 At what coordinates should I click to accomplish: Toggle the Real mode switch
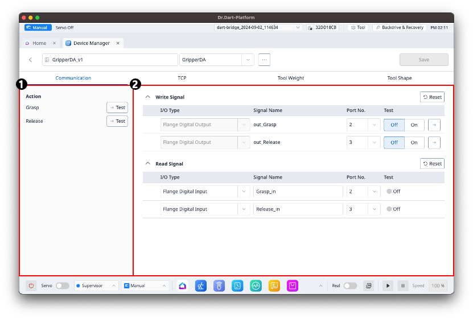pyautogui.click(x=350, y=285)
